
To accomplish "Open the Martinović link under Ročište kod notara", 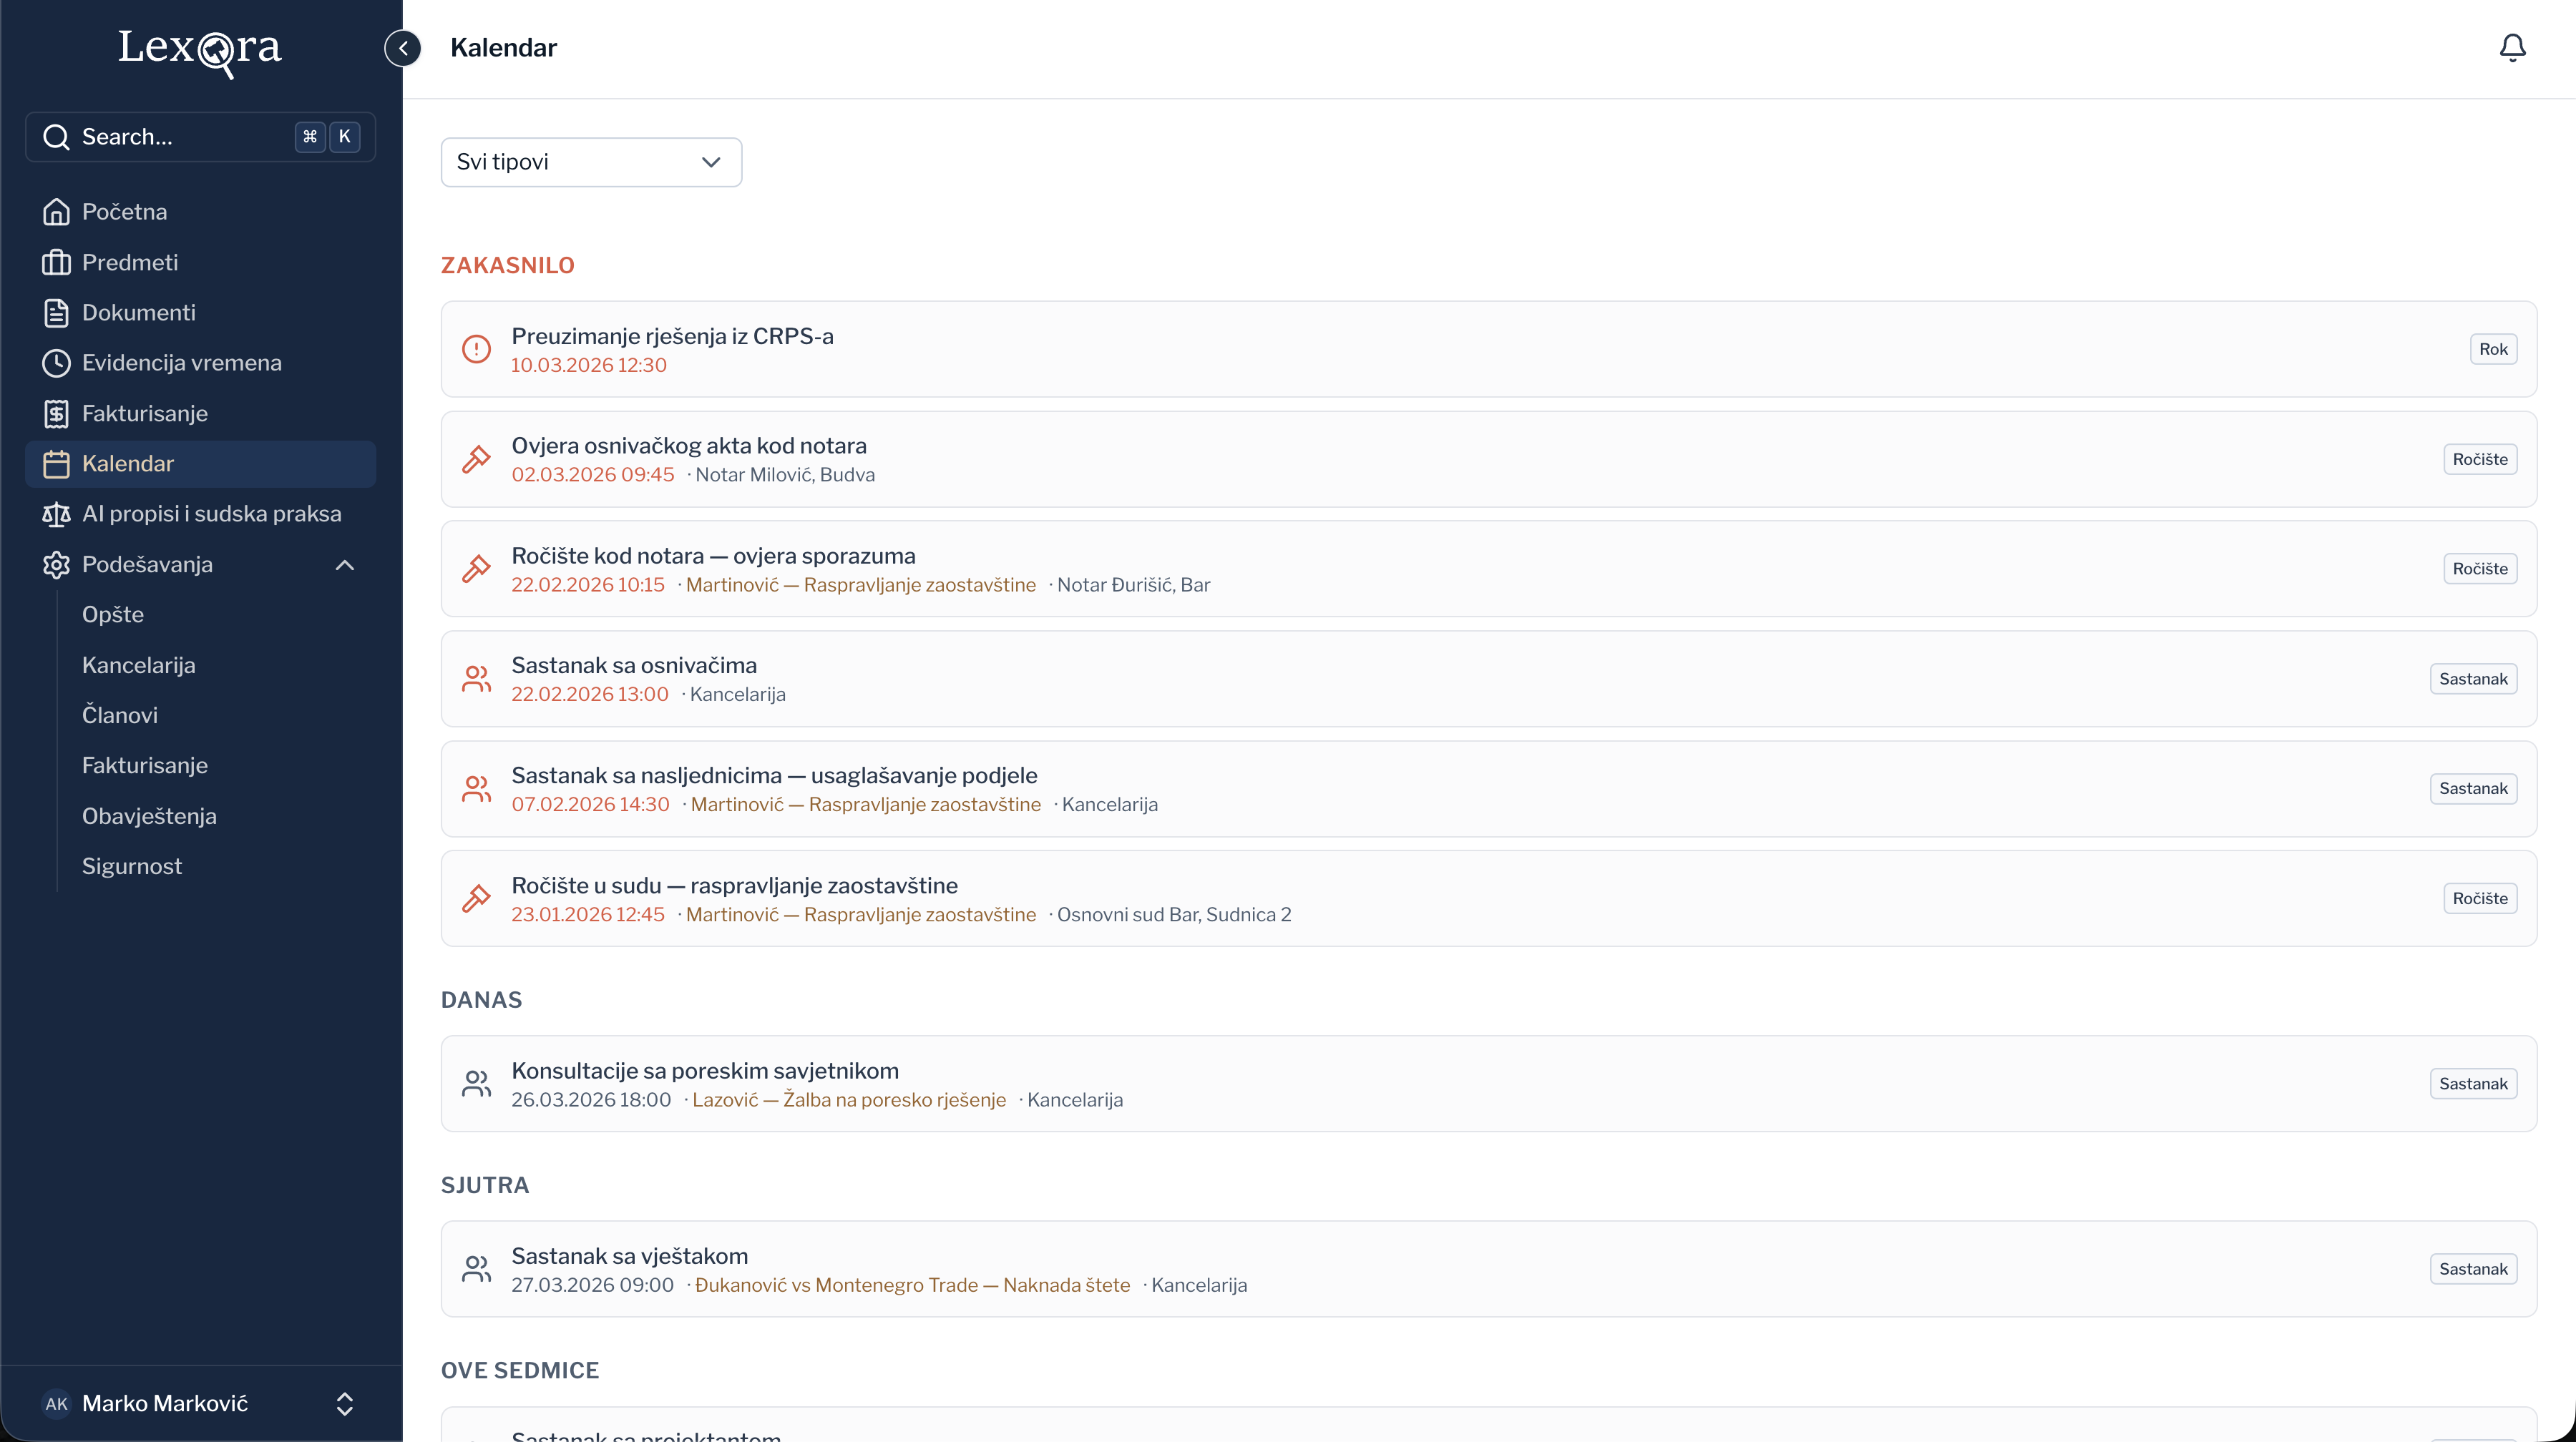I will click(861, 584).
